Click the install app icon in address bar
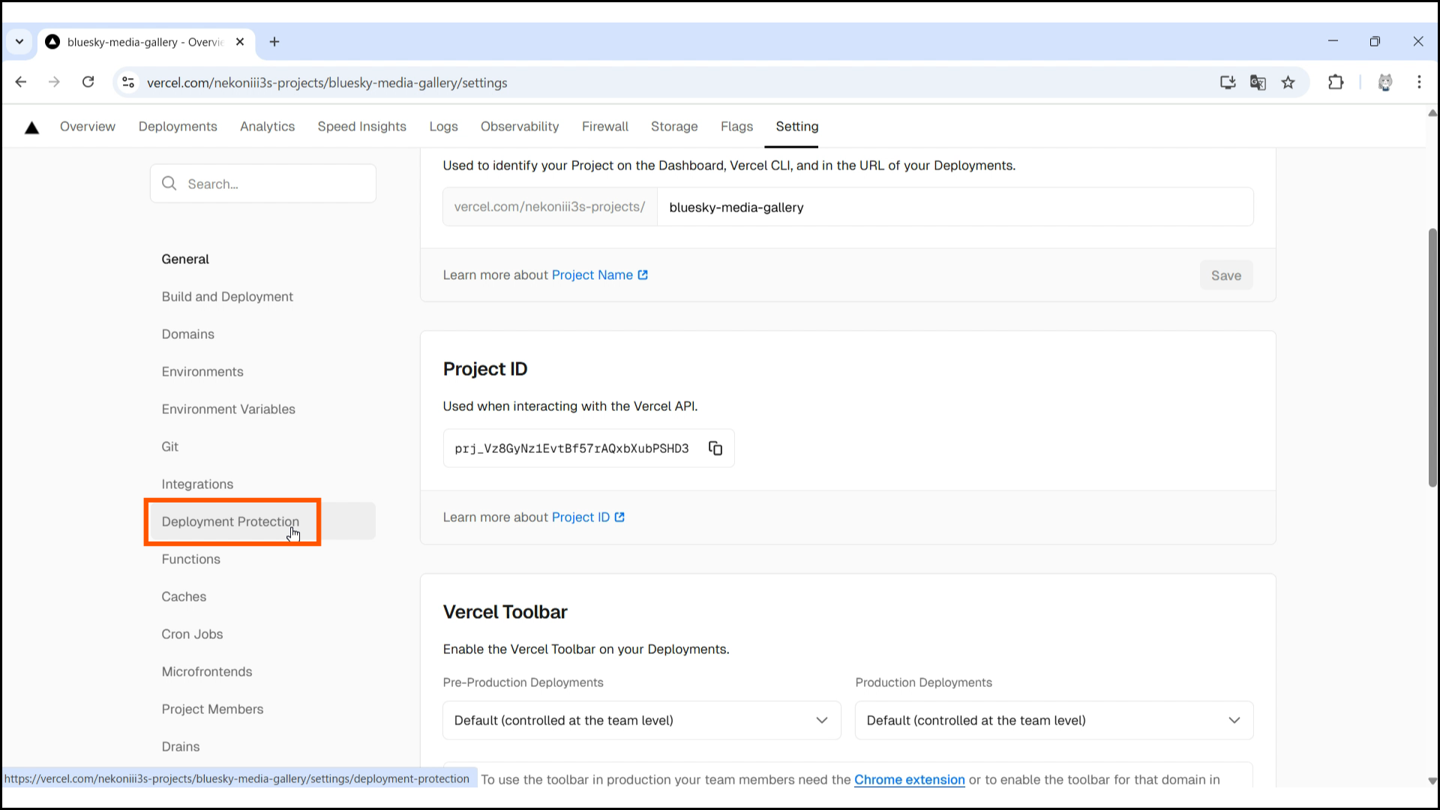 pyautogui.click(x=1228, y=82)
